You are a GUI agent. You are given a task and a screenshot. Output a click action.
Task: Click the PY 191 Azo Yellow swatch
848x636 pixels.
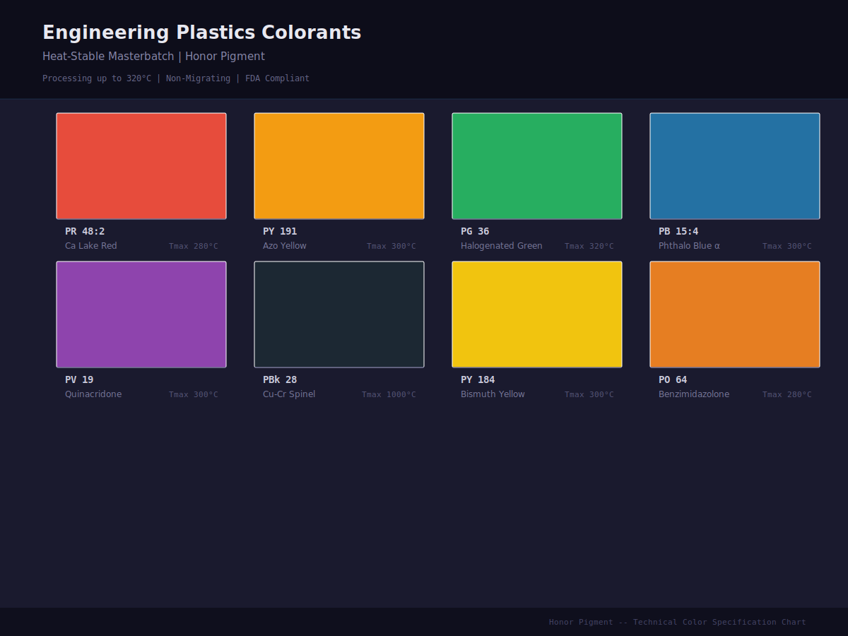pos(338,165)
